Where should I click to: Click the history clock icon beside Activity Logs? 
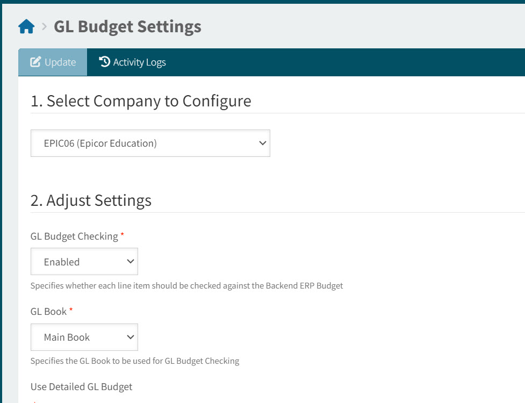click(x=104, y=62)
